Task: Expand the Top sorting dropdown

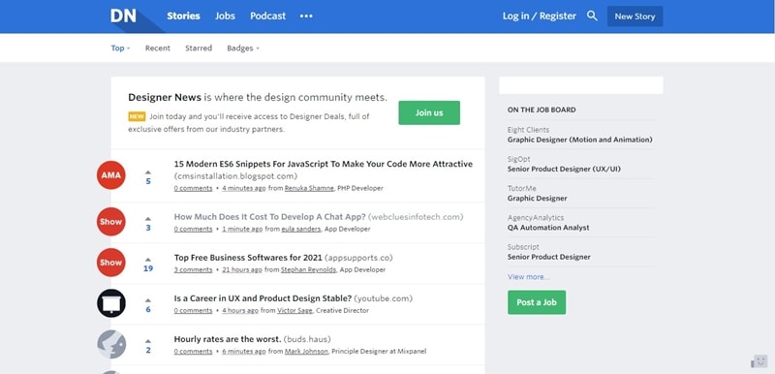Action: [x=120, y=47]
